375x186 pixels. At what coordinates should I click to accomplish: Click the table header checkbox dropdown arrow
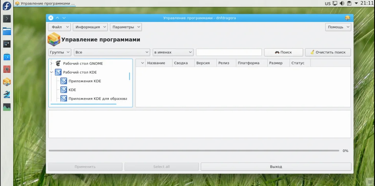click(x=142, y=63)
